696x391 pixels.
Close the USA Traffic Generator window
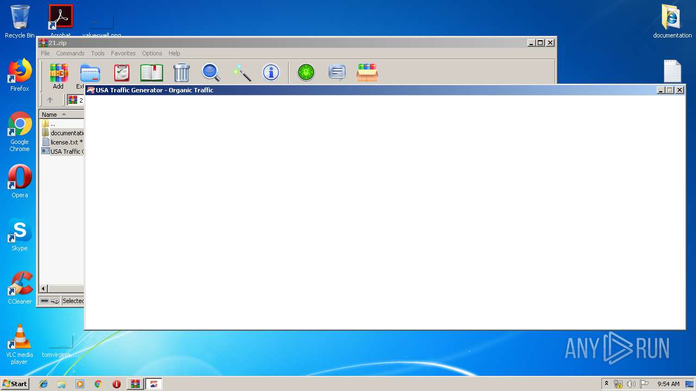(x=680, y=90)
